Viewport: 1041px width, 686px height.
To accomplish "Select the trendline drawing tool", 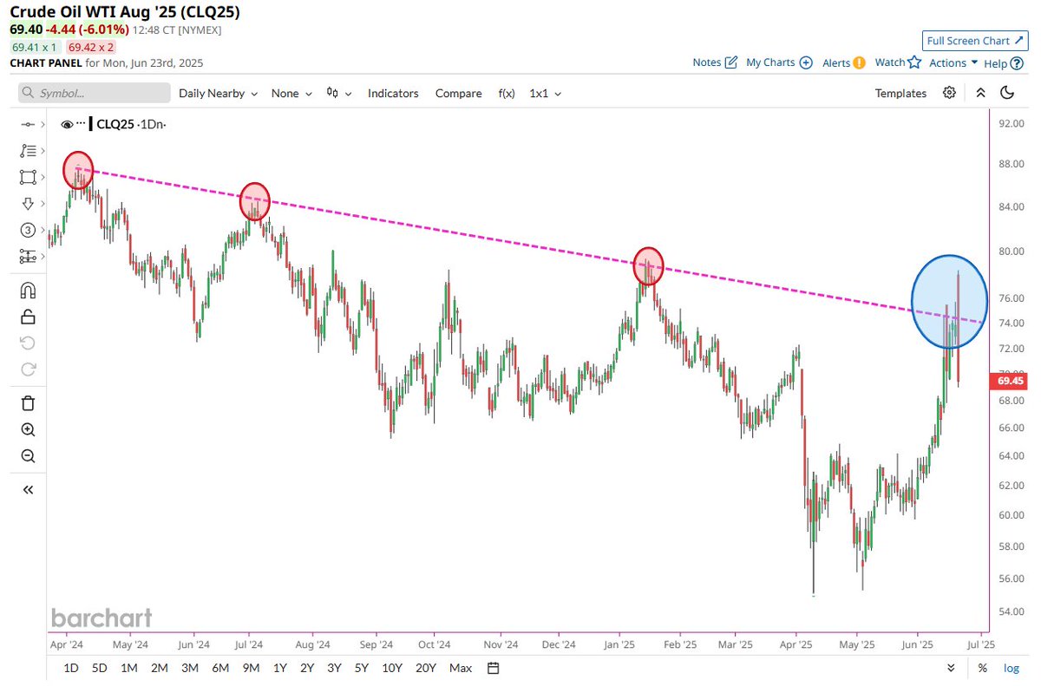I will point(27,123).
